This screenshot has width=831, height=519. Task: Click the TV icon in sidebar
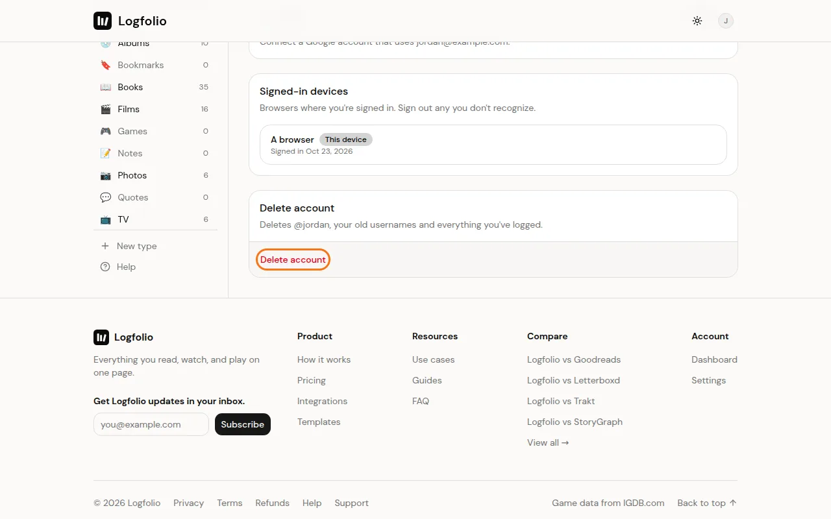pyautogui.click(x=105, y=219)
